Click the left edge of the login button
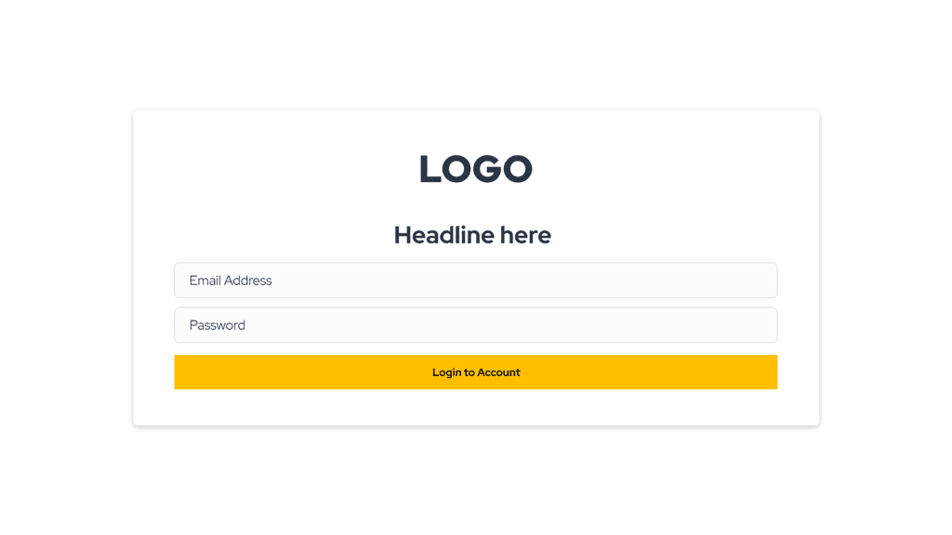This screenshot has height=535, width=952. point(183,372)
